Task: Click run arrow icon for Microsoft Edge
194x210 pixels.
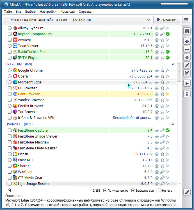Action: (x=167, y=82)
